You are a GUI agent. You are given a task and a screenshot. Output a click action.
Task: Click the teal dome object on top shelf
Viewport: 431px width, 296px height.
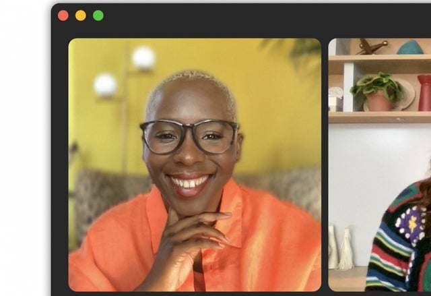(409, 47)
